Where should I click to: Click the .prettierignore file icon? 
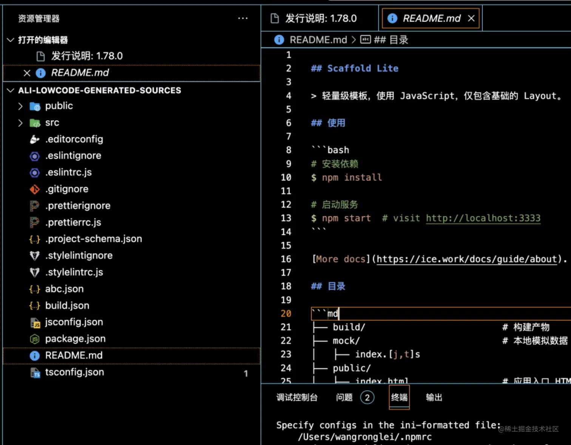pyautogui.click(x=35, y=206)
